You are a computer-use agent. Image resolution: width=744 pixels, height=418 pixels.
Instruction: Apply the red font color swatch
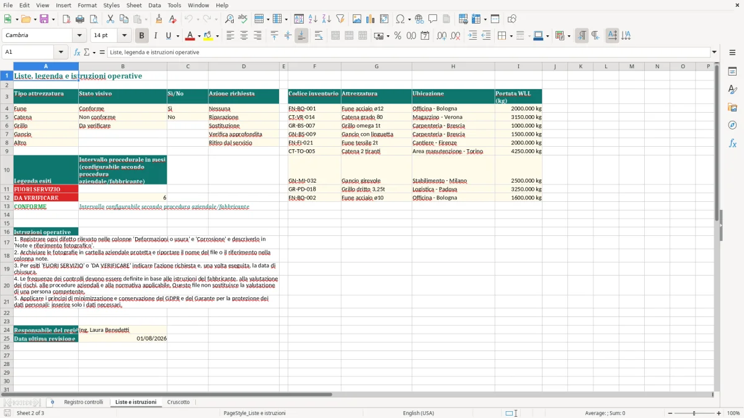(x=190, y=36)
